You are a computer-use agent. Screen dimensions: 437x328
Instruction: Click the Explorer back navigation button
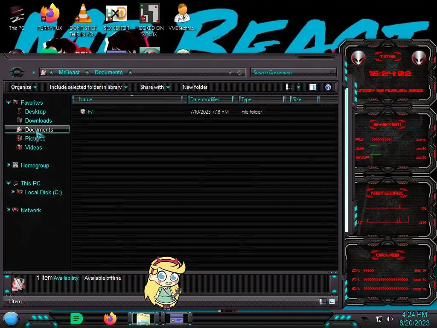coord(17,73)
